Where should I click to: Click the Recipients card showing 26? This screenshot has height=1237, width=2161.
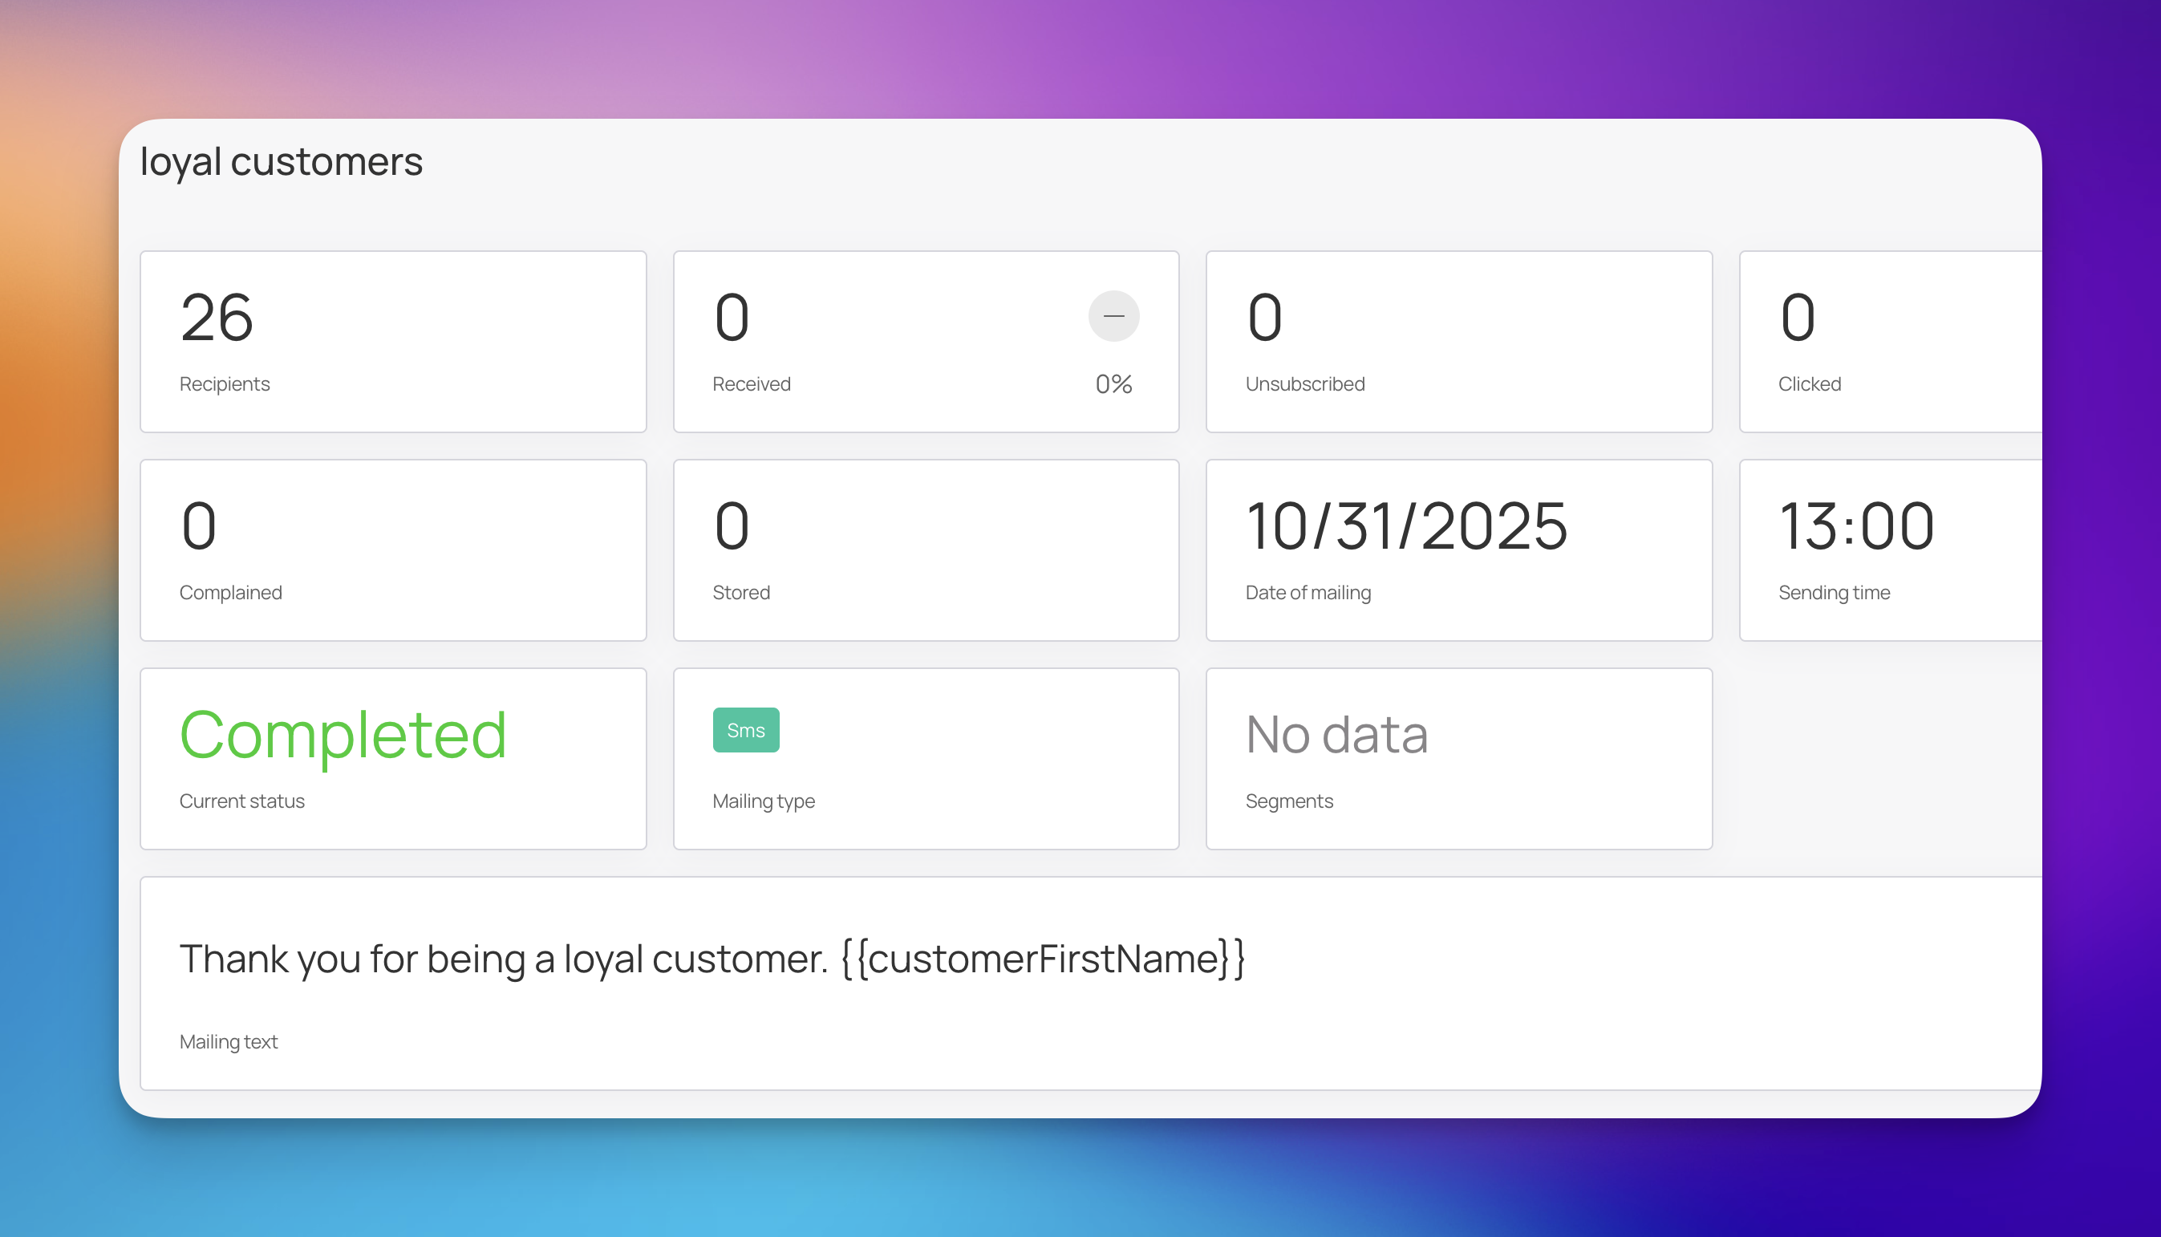[x=392, y=341]
